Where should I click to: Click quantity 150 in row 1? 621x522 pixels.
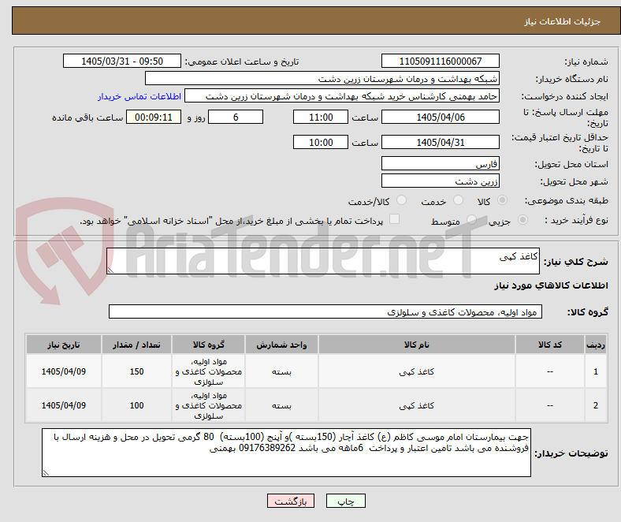(x=136, y=371)
